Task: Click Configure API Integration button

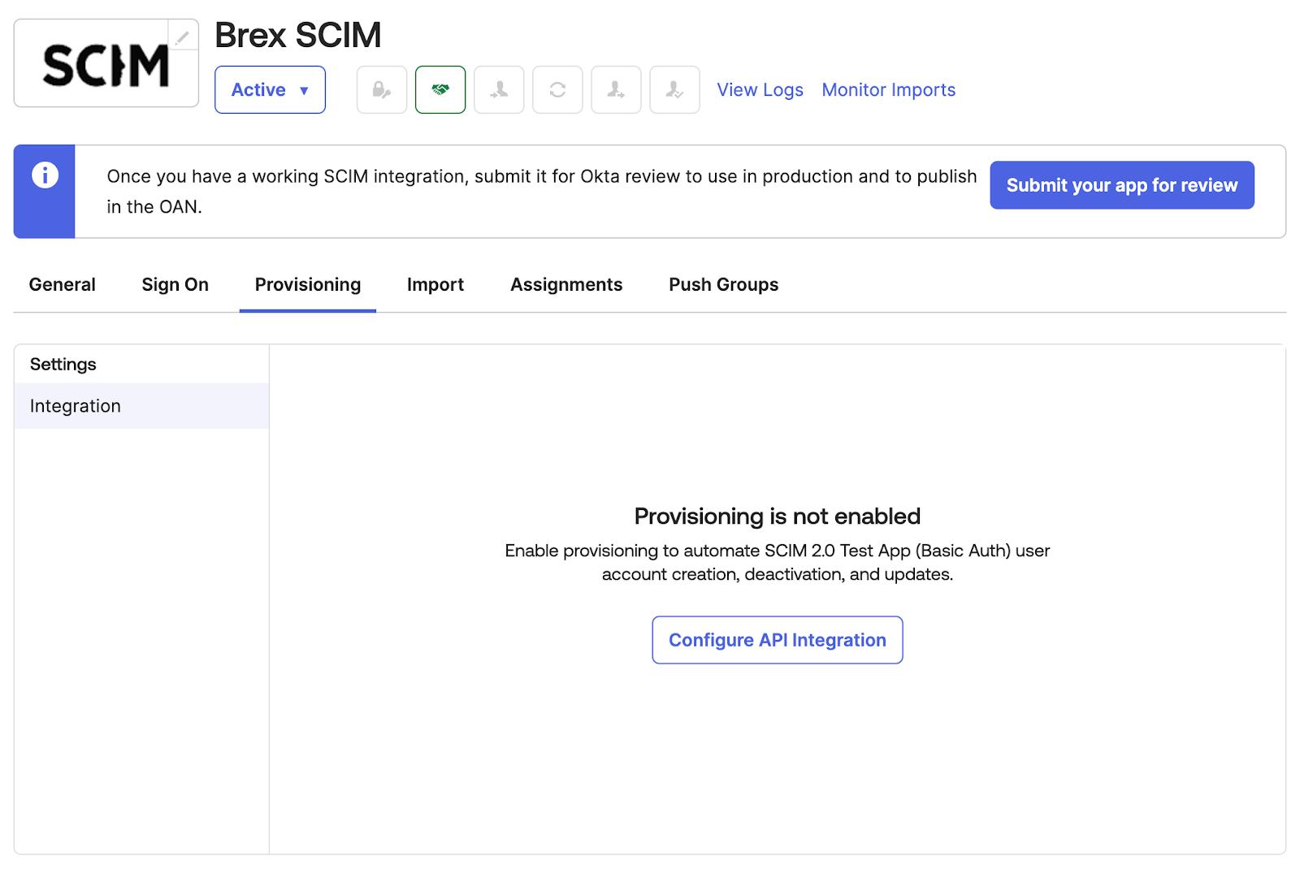Action: tap(777, 640)
